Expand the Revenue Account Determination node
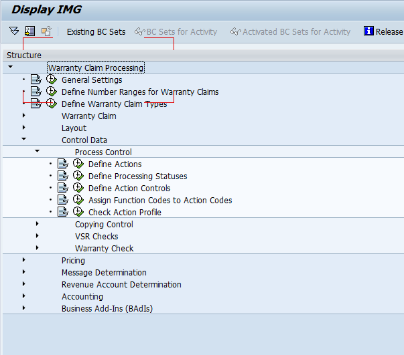This screenshot has width=404, height=355. tap(23, 284)
